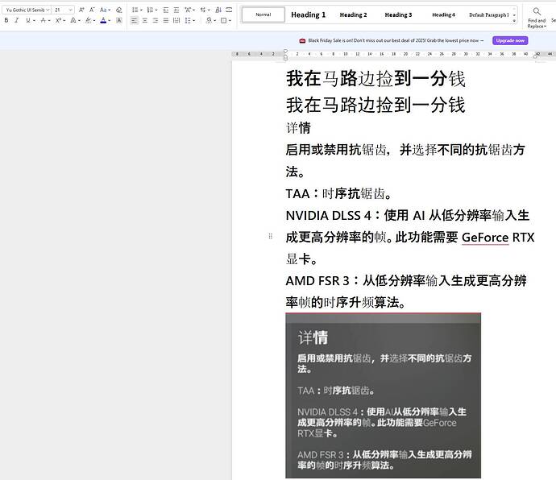Image resolution: width=556 pixels, height=480 pixels.
Task: Apply the Heading 4 style
Action: pyautogui.click(x=443, y=14)
